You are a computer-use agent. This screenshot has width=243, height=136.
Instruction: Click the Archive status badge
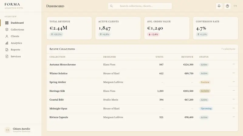pos(205,91)
